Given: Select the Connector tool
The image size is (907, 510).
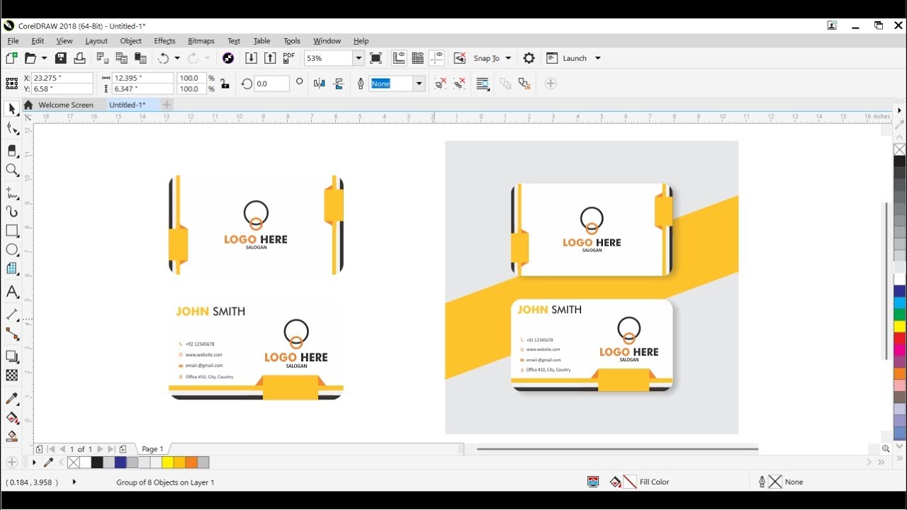Looking at the screenshot, I should (11, 334).
